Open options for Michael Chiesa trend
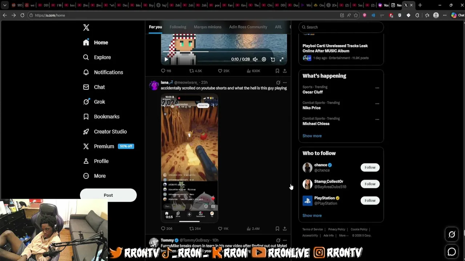465x261 pixels. tap(377, 119)
